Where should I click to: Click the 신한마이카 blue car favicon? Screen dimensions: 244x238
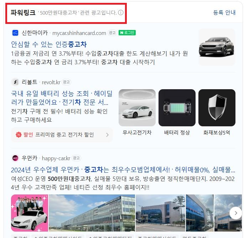click(15, 33)
